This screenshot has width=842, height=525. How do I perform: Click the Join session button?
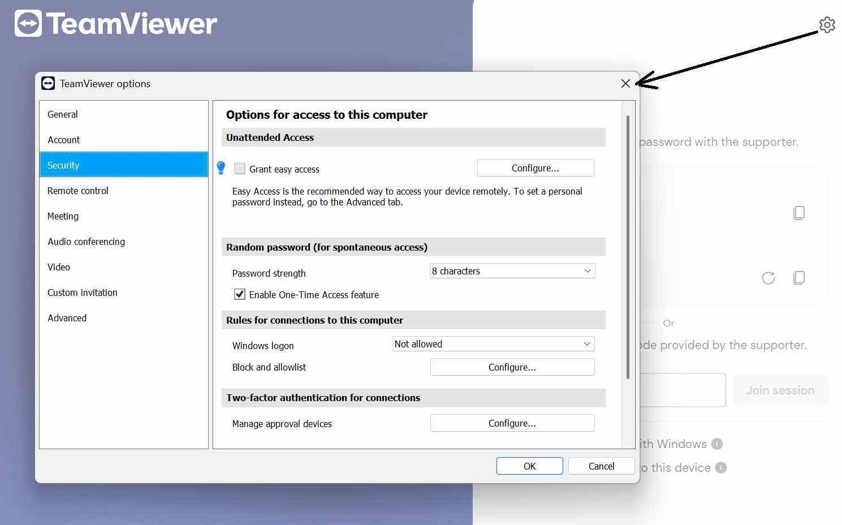pos(780,390)
